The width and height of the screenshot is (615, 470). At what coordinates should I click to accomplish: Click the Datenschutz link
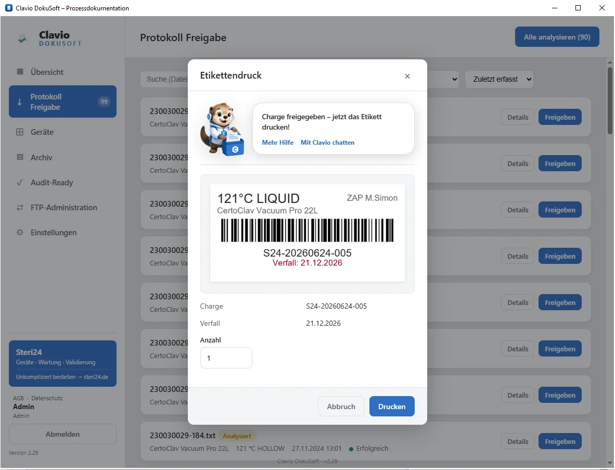coord(47,398)
